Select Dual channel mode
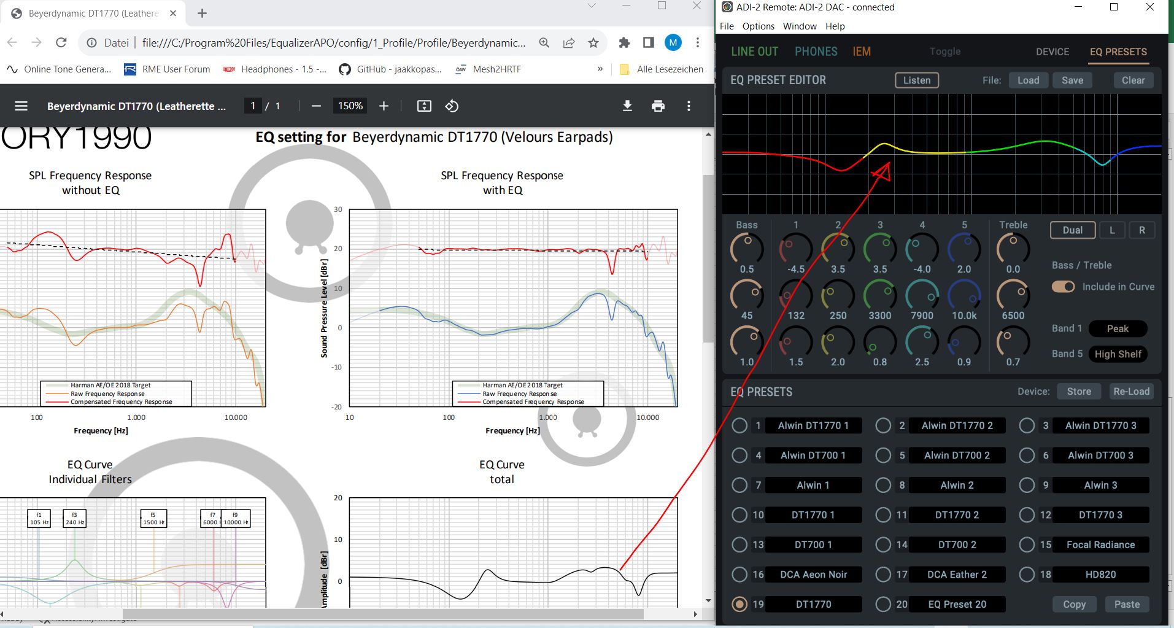The image size is (1174, 628). [1073, 230]
